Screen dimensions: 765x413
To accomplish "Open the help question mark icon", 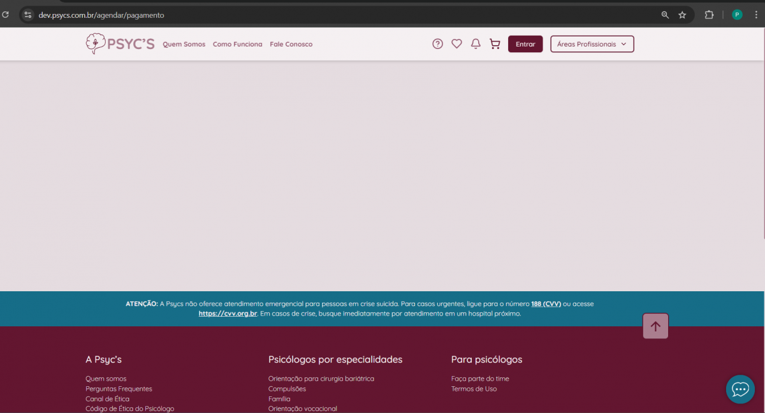I will [437, 44].
